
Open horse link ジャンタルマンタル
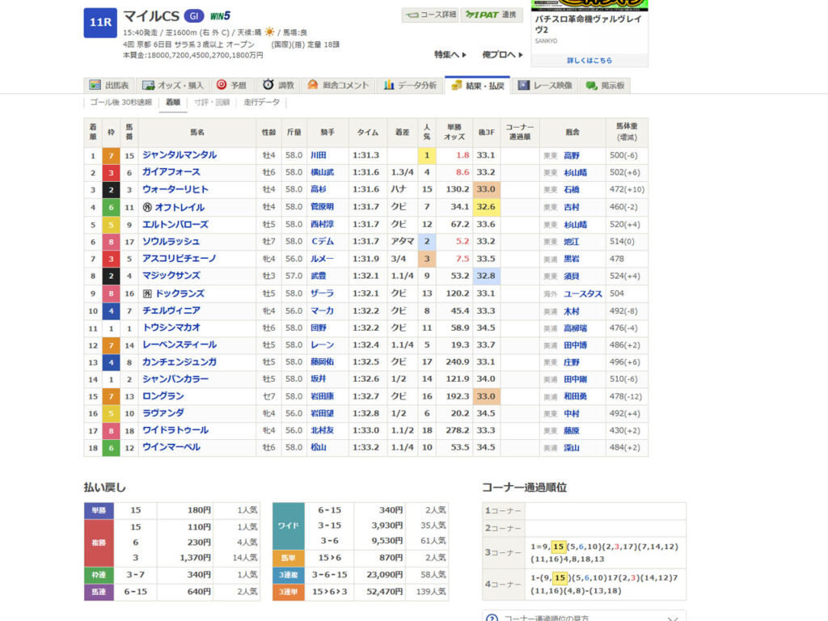(x=180, y=154)
